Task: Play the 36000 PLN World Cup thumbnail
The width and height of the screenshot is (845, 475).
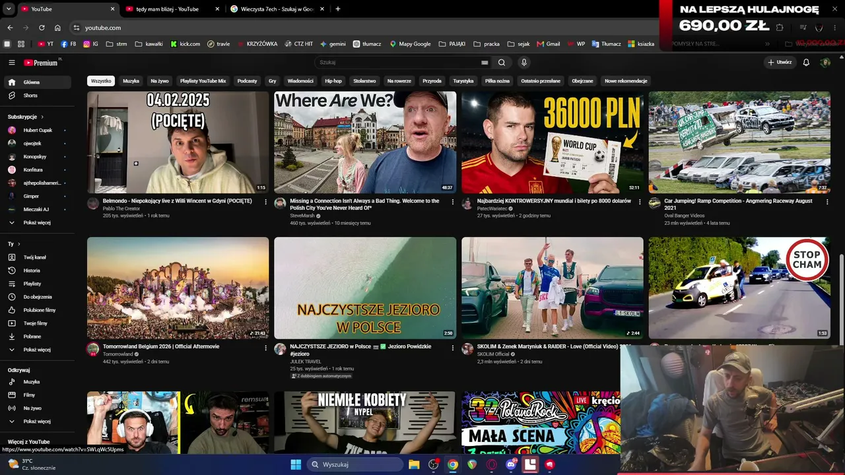Action: tap(553, 142)
